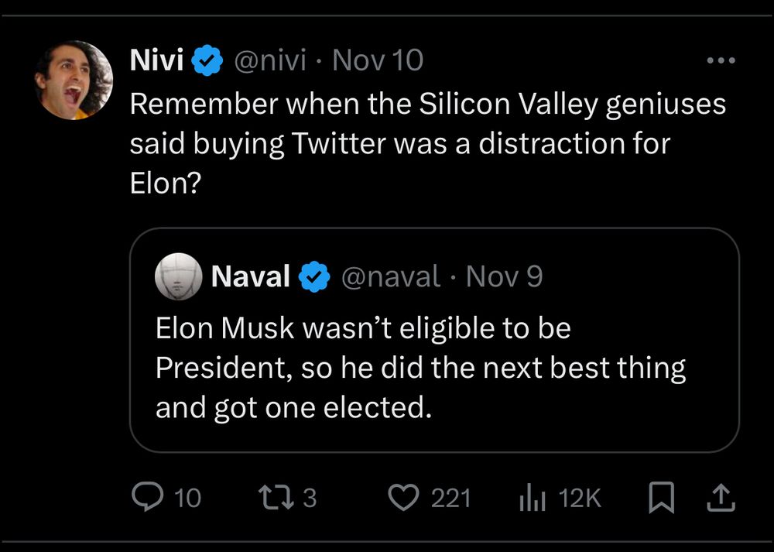This screenshot has width=774, height=552.
Task: Open the Nov 10 timestamp link
Action: 378,60
